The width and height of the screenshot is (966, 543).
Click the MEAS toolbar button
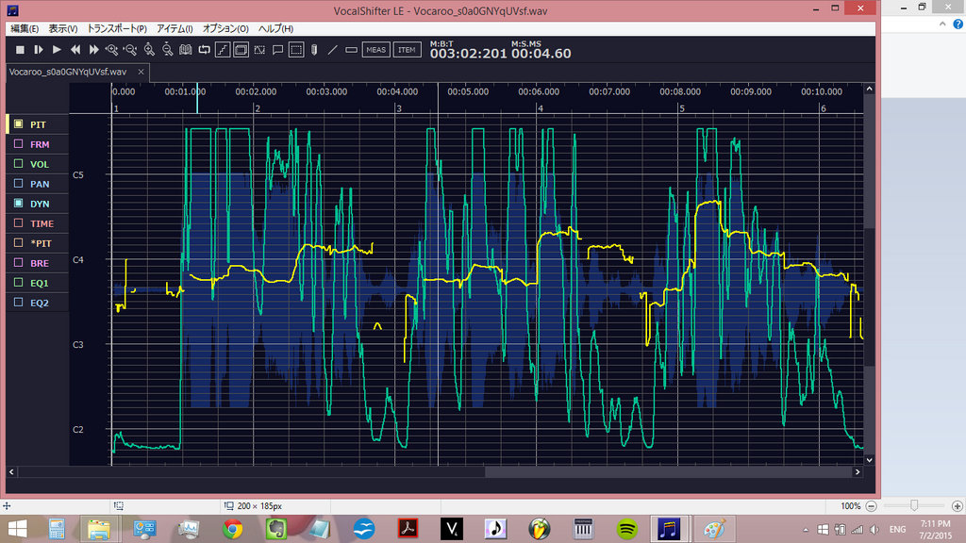375,49
